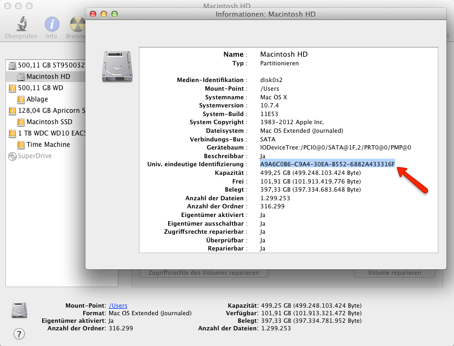Click the 500,11 GB WD disk icon
The image size is (454, 346).
point(12,88)
